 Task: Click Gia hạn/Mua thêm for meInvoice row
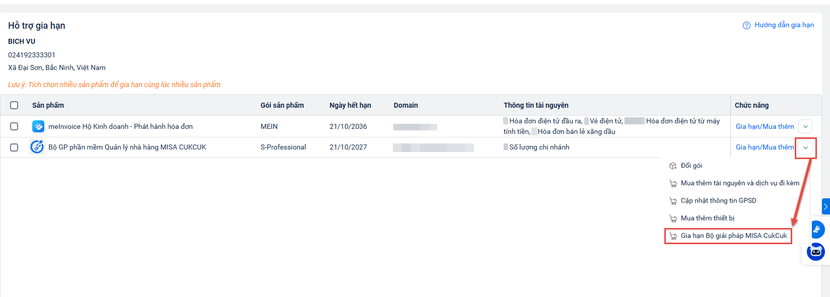[765, 127]
